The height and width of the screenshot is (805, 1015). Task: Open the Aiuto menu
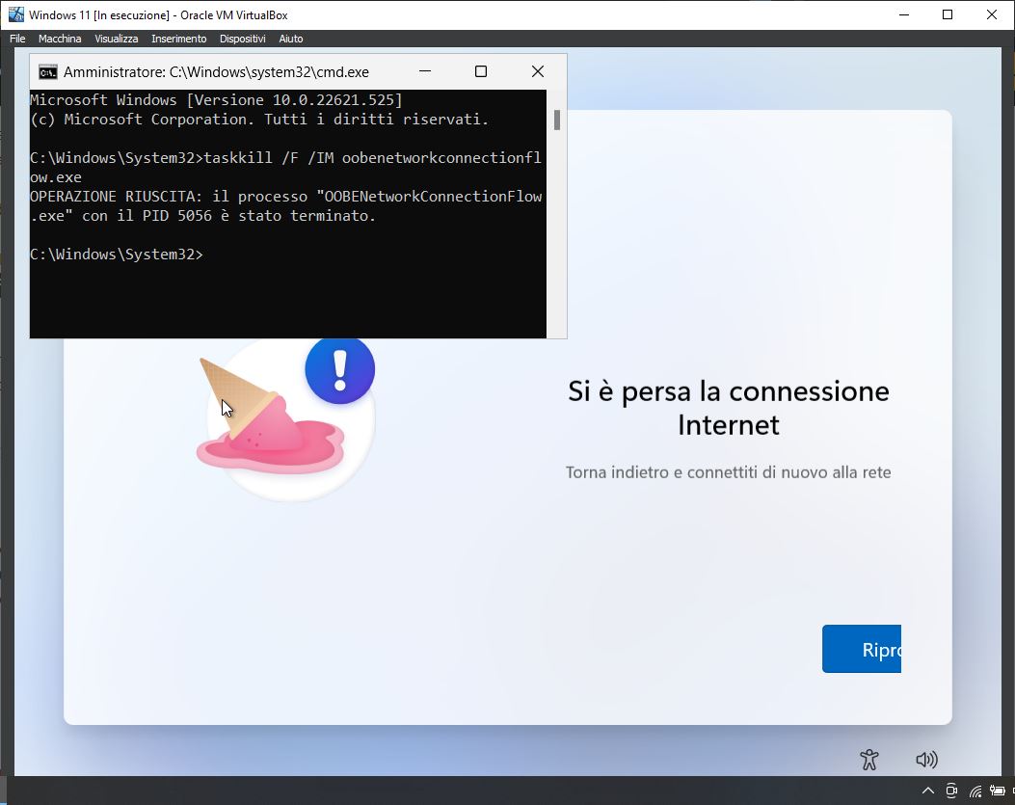click(291, 39)
